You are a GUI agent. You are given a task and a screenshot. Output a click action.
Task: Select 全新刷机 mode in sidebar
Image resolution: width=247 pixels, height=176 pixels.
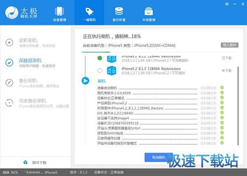tap(28, 43)
